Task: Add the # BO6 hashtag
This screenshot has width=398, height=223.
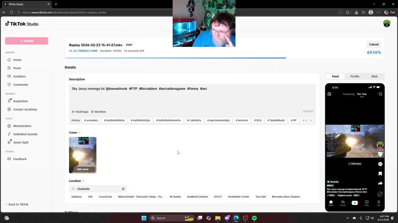Action: [x=258, y=120]
